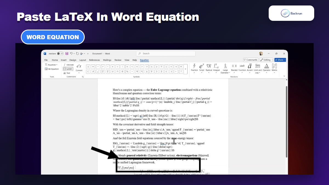
Task: Go to the References tab
Action: 94,60
